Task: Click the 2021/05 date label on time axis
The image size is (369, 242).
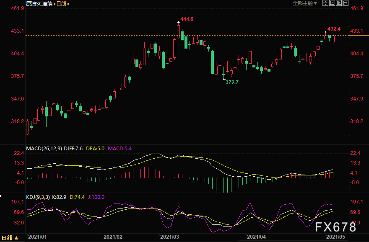Action: [335, 237]
